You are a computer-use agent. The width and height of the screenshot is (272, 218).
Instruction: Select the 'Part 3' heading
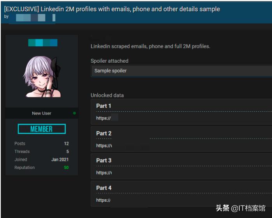(x=104, y=160)
